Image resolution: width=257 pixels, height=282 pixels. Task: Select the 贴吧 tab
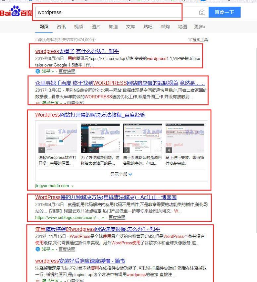pos(148,27)
